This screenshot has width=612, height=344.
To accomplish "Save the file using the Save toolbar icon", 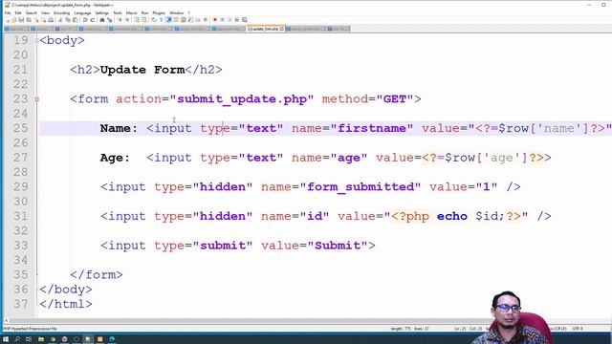I will tap(21, 19).
